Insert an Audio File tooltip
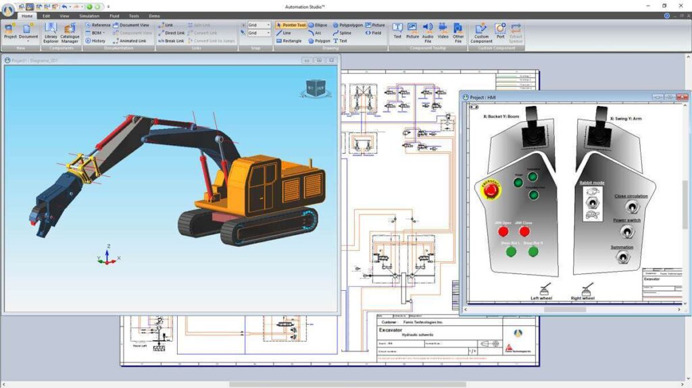Viewport: 692px width, 388px height. click(x=428, y=31)
